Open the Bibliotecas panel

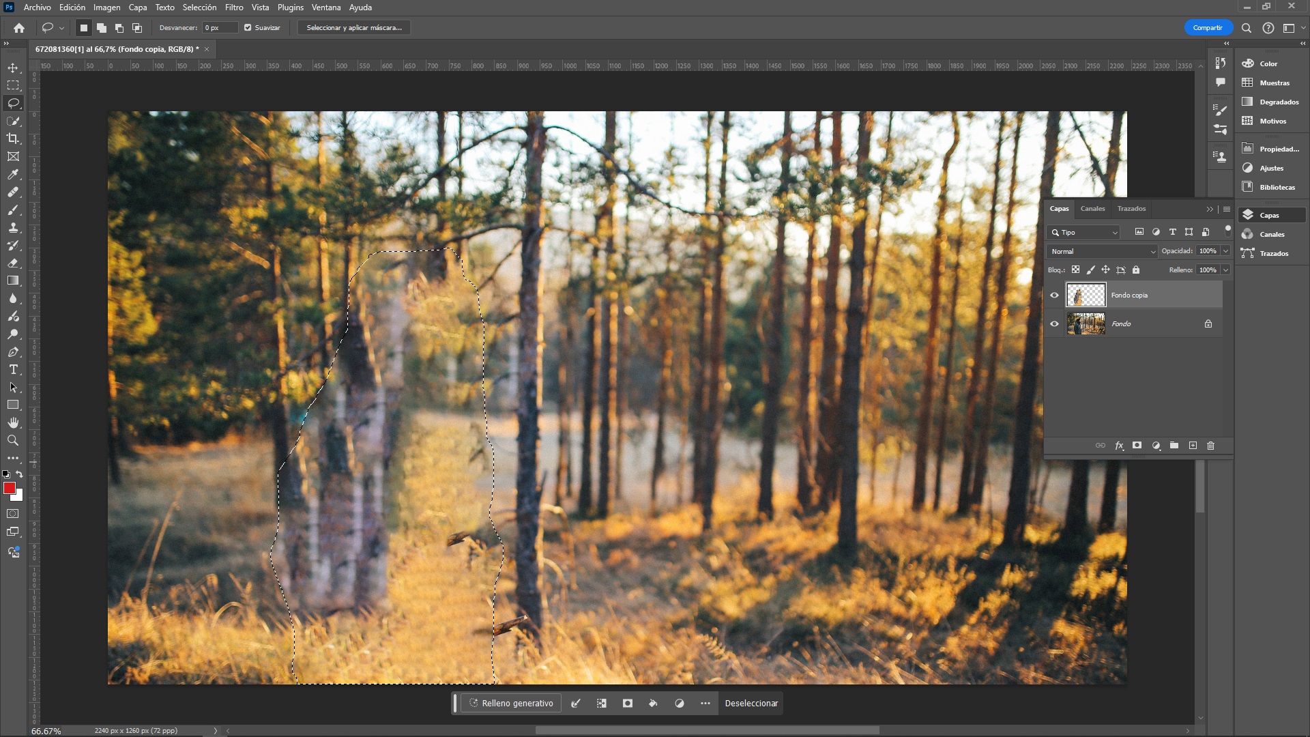click(1270, 187)
